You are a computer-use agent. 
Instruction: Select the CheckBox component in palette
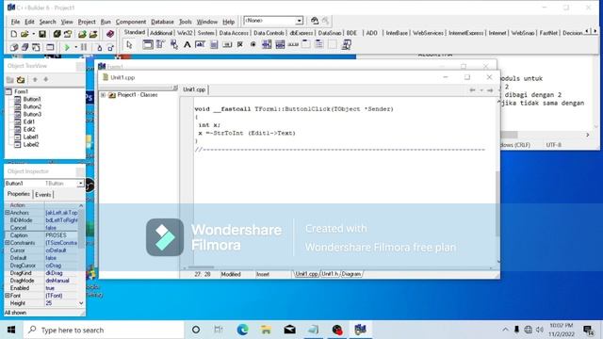coord(240,44)
